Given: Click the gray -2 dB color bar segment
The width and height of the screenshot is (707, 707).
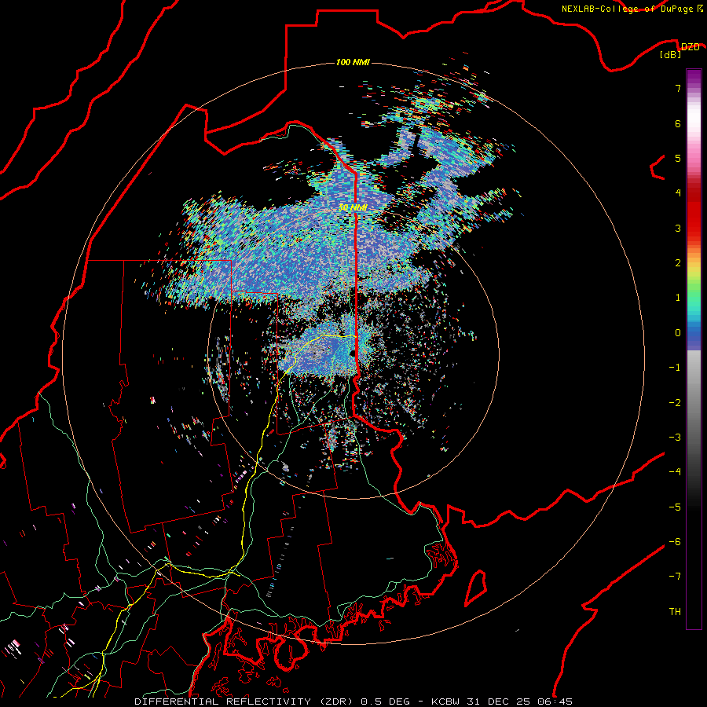Looking at the screenshot, I should (694, 403).
